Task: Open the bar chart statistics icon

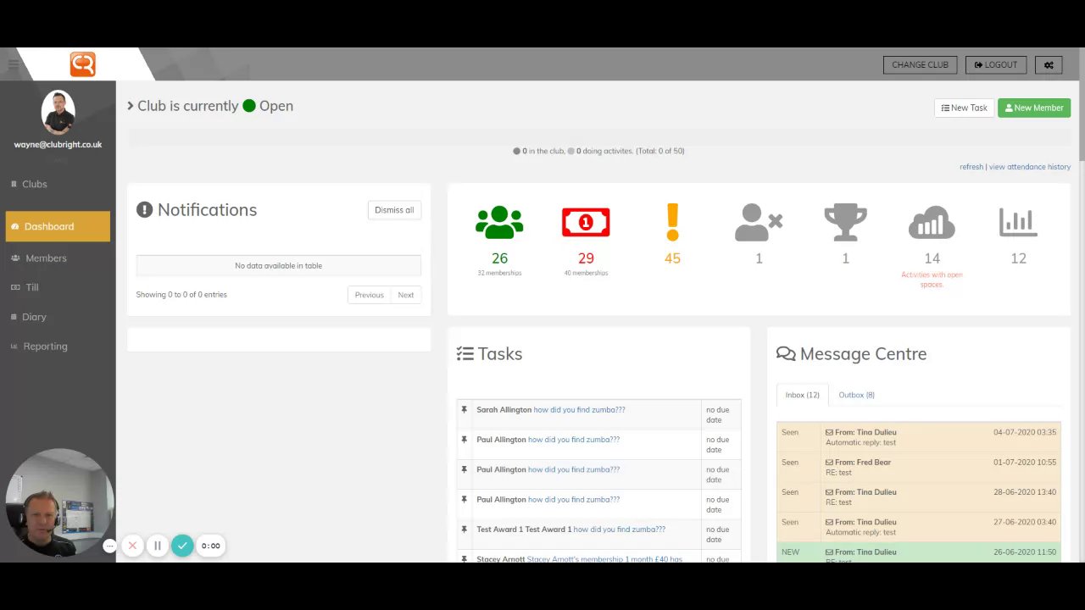Action: (x=1018, y=222)
